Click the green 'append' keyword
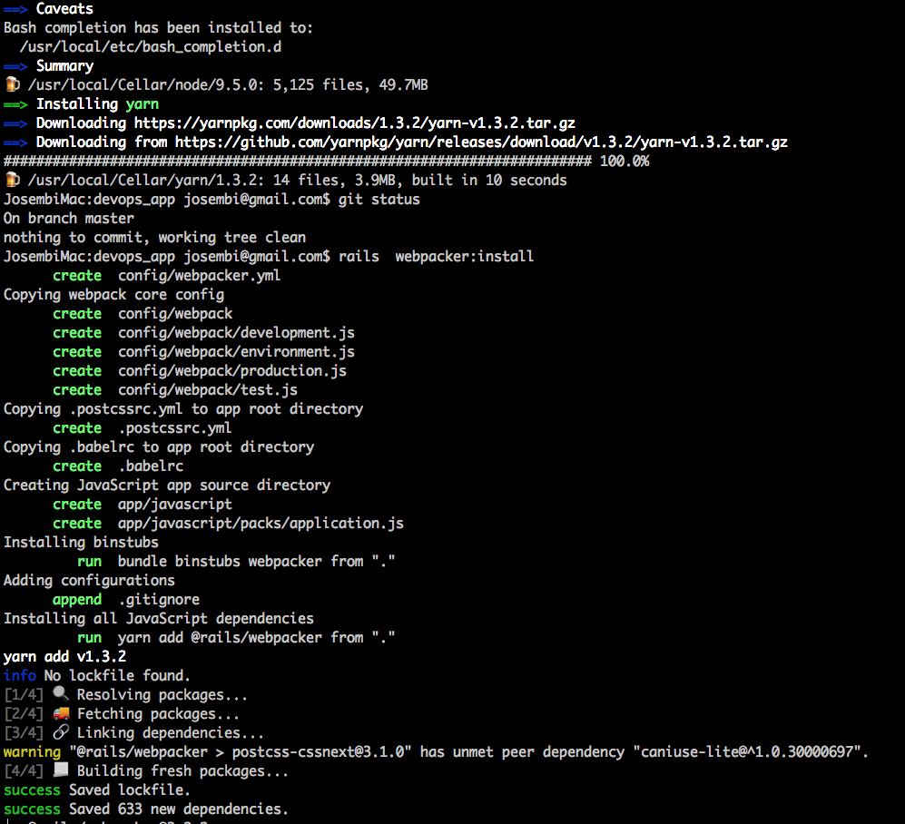Screen dimensions: 905x824 (77, 600)
